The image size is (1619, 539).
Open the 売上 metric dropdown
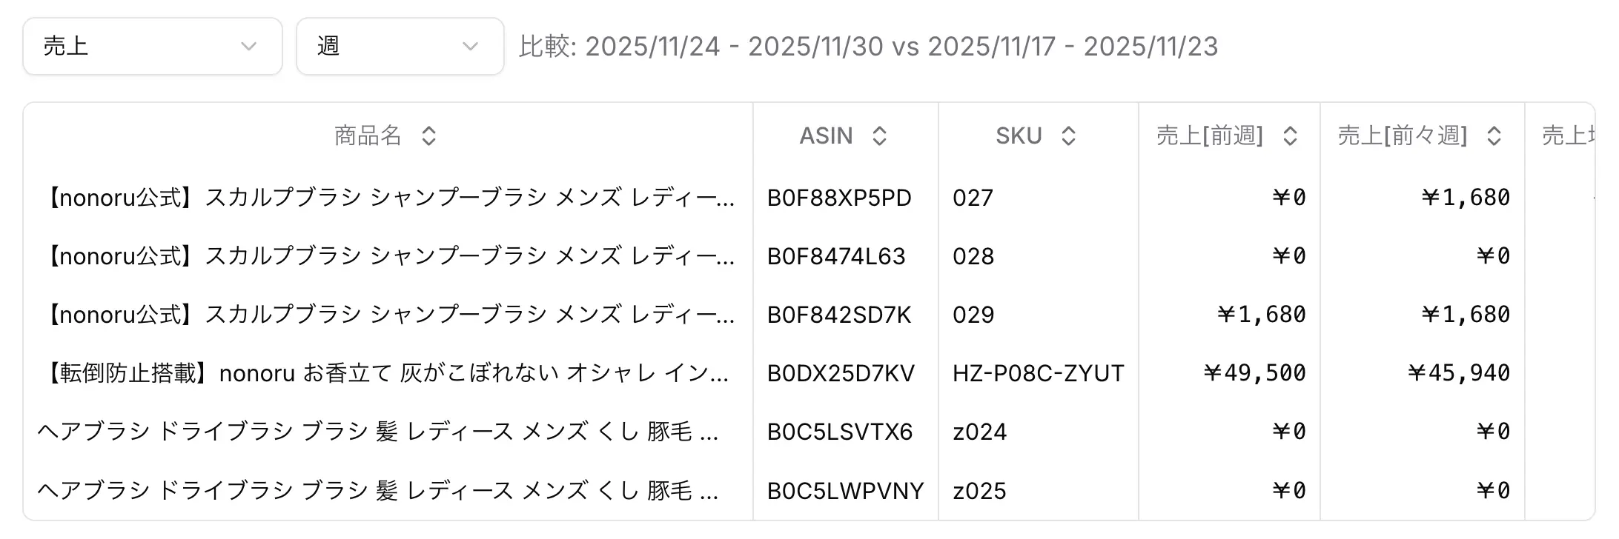pos(152,47)
